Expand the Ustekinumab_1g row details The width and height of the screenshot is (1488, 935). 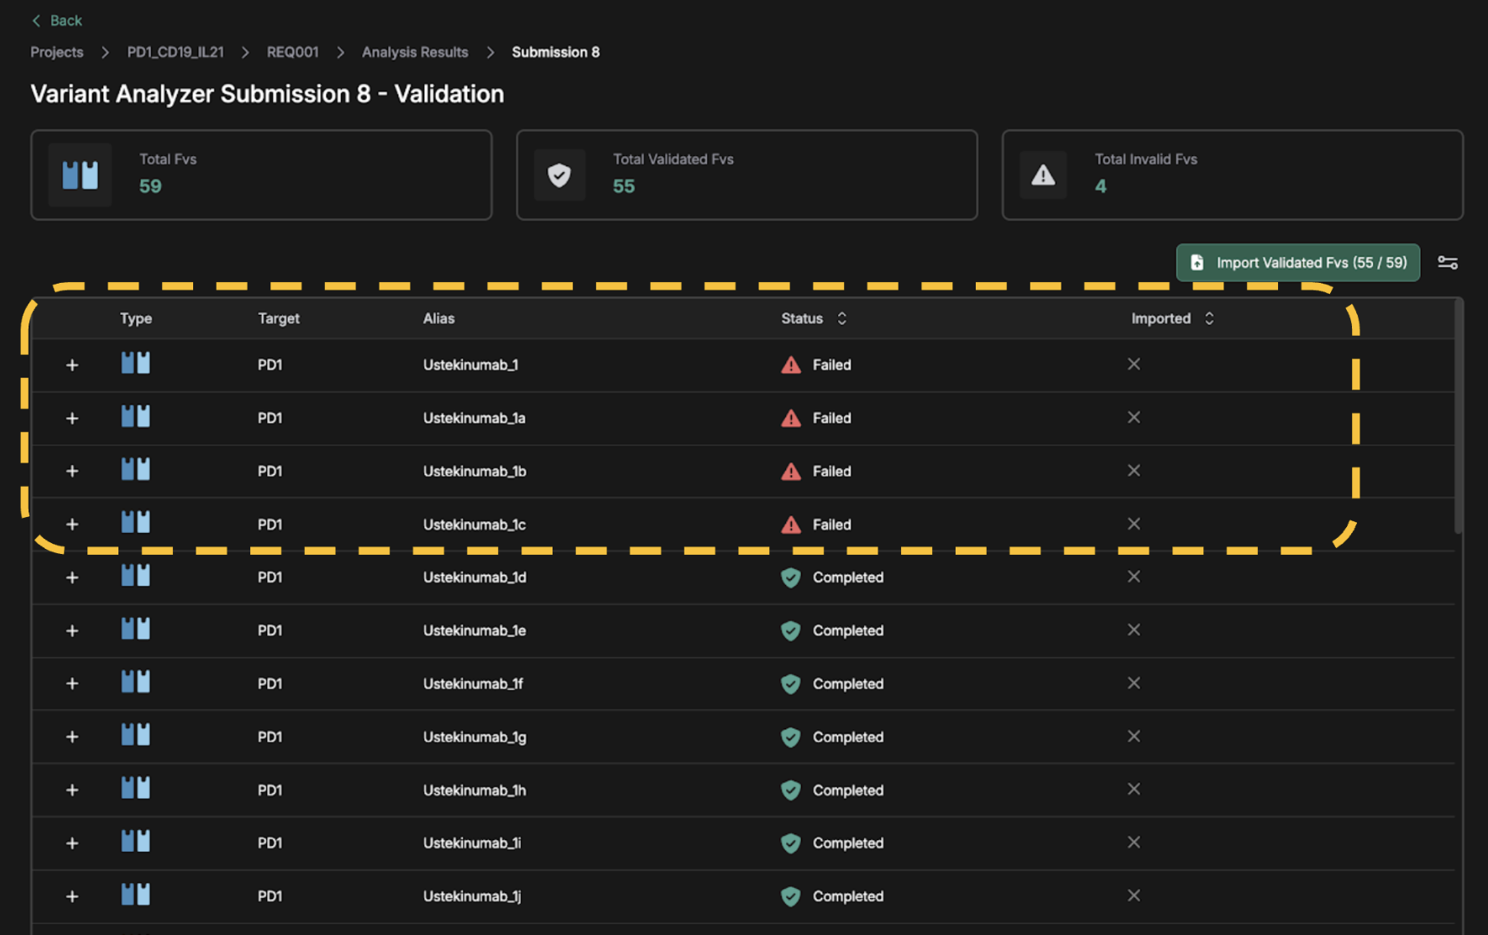pos(72,737)
